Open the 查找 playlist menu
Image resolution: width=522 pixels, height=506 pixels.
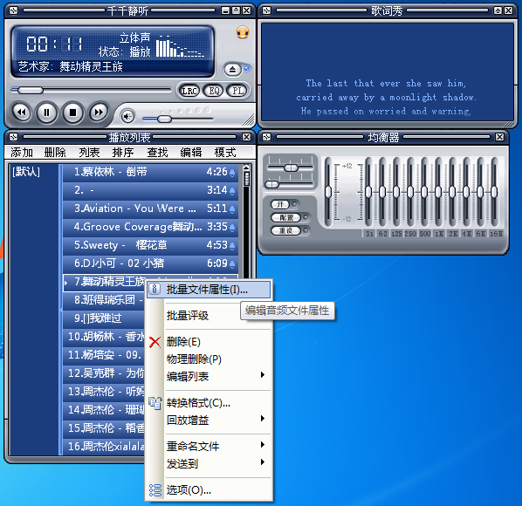tap(157, 153)
